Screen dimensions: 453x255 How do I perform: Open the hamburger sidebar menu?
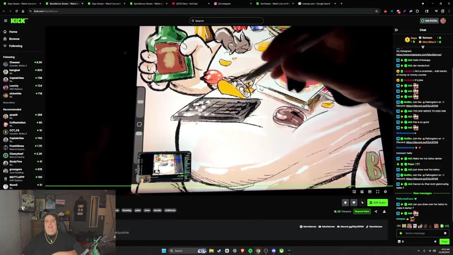click(6, 21)
